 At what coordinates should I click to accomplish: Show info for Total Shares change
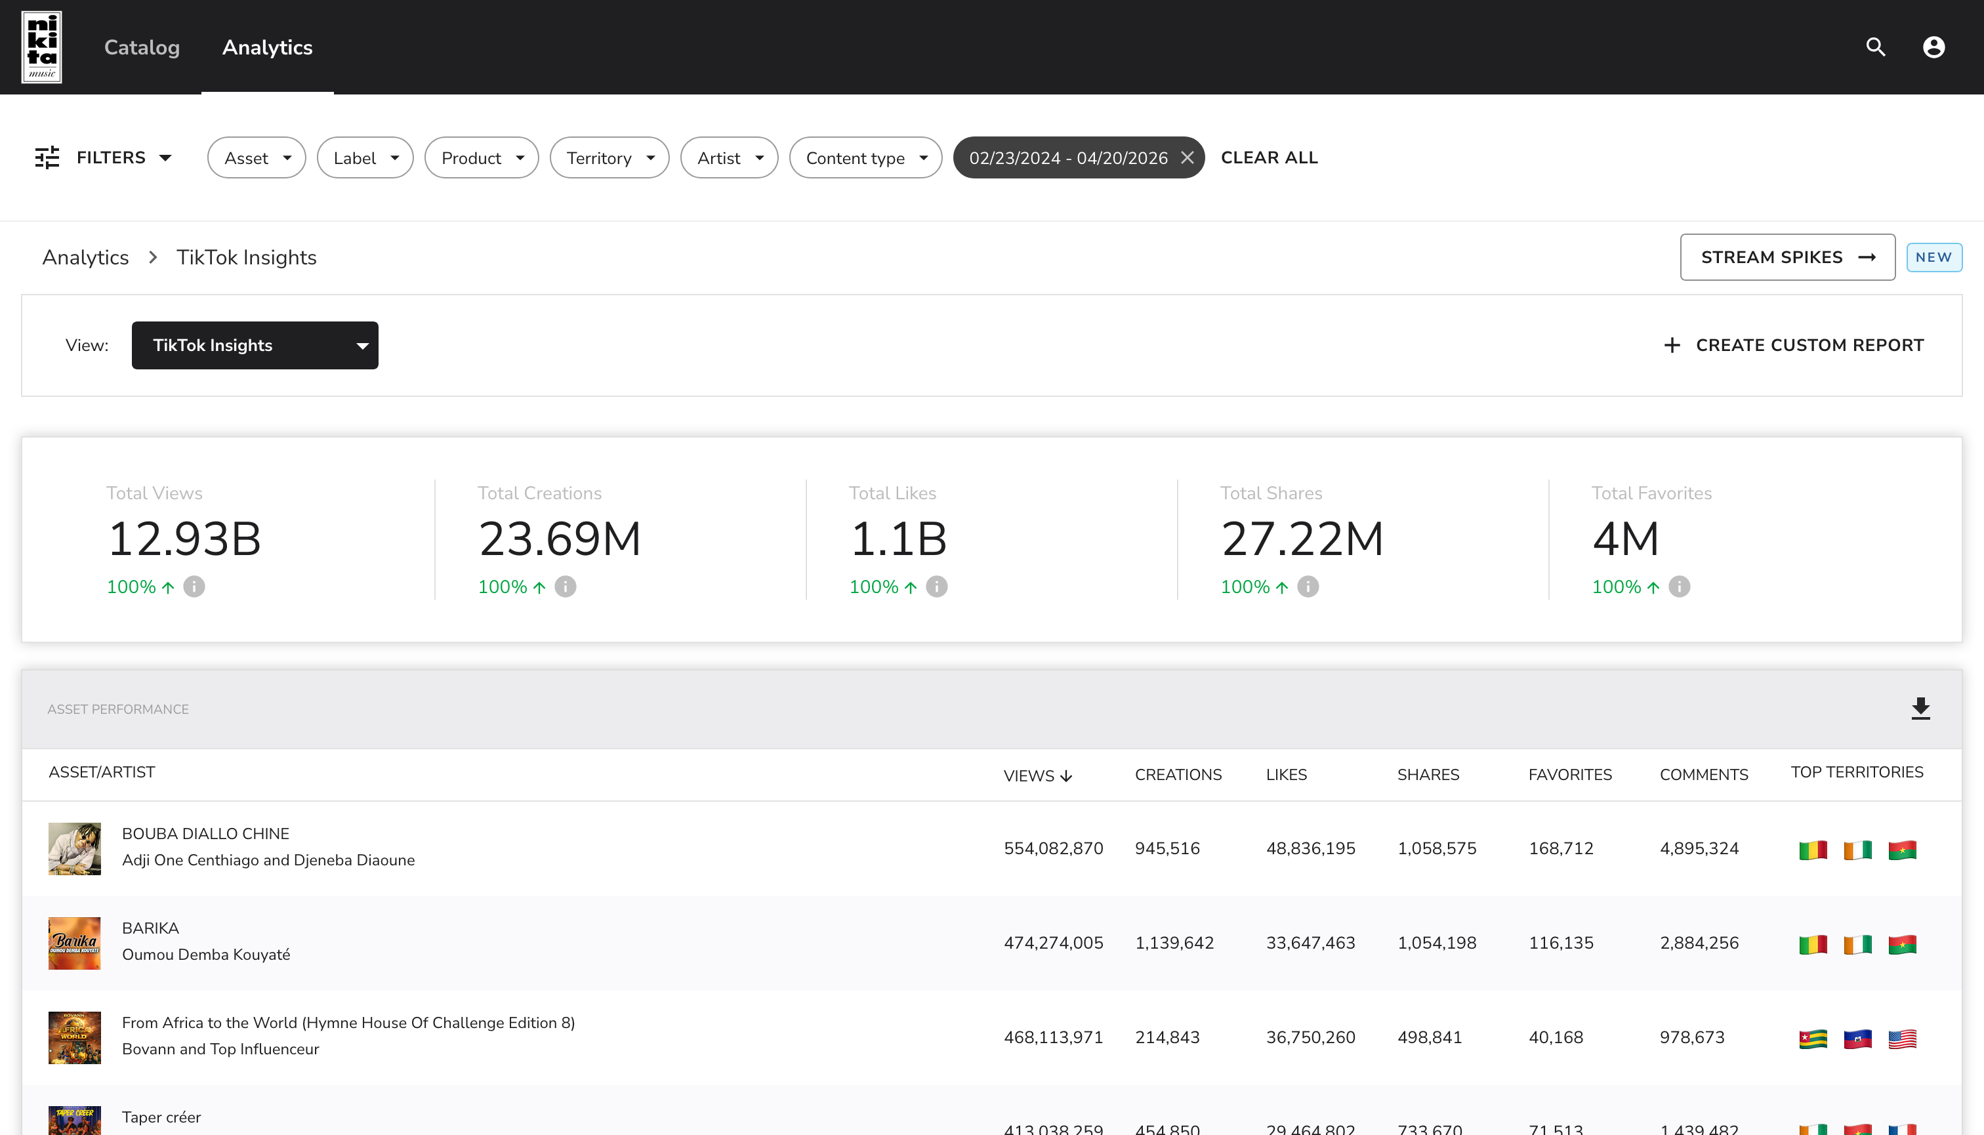click(x=1308, y=587)
